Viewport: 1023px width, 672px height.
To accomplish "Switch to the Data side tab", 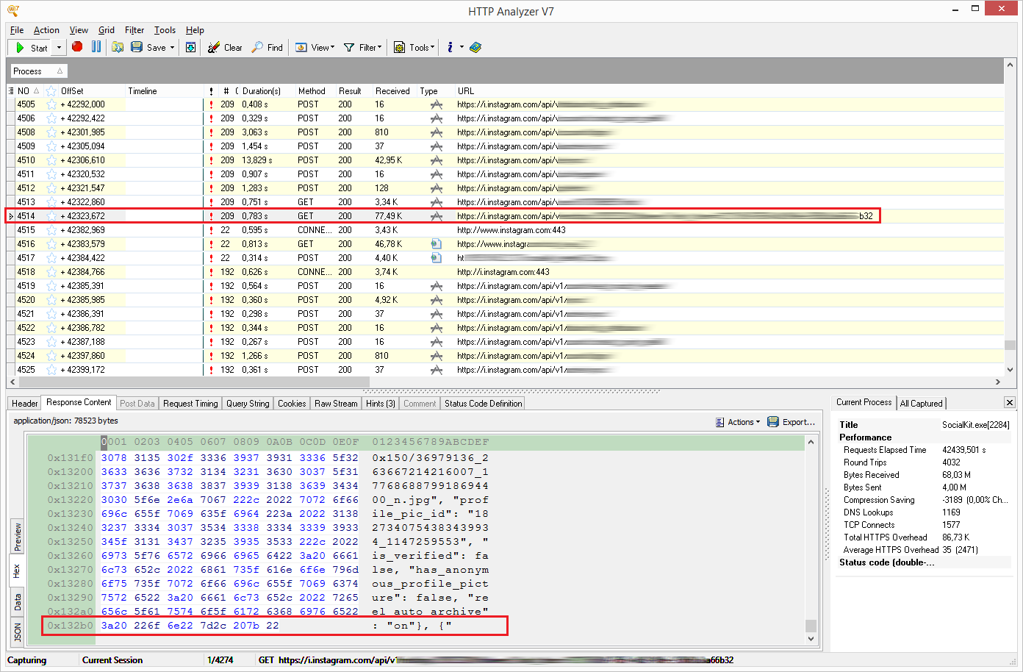I will pos(18,604).
